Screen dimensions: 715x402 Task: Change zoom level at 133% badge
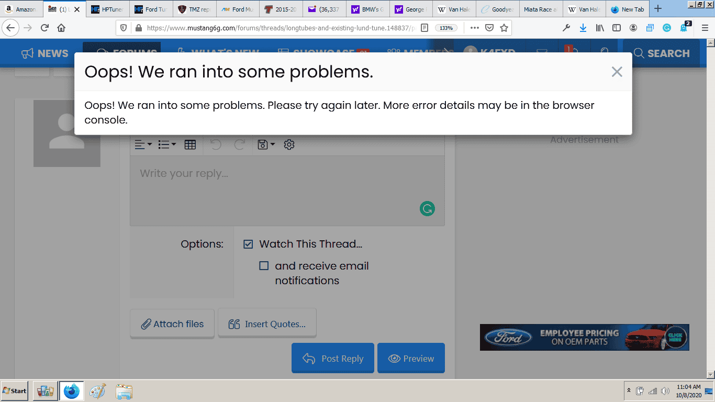(446, 28)
